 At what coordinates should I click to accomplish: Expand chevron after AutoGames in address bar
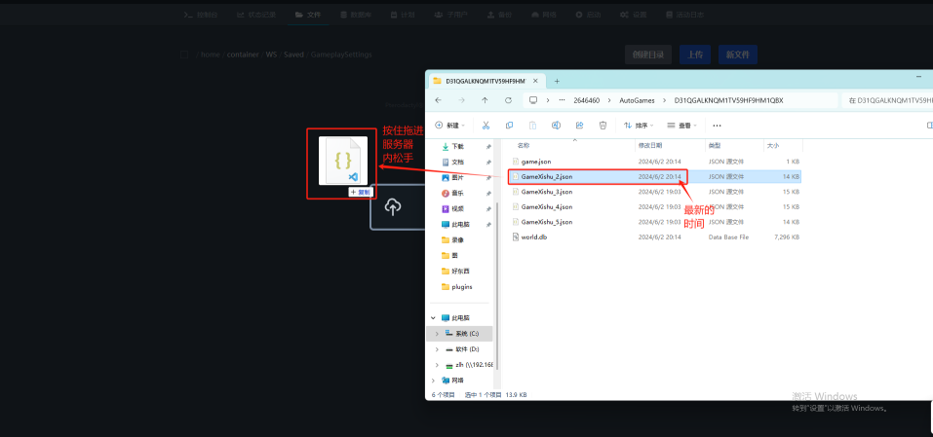[665, 100]
